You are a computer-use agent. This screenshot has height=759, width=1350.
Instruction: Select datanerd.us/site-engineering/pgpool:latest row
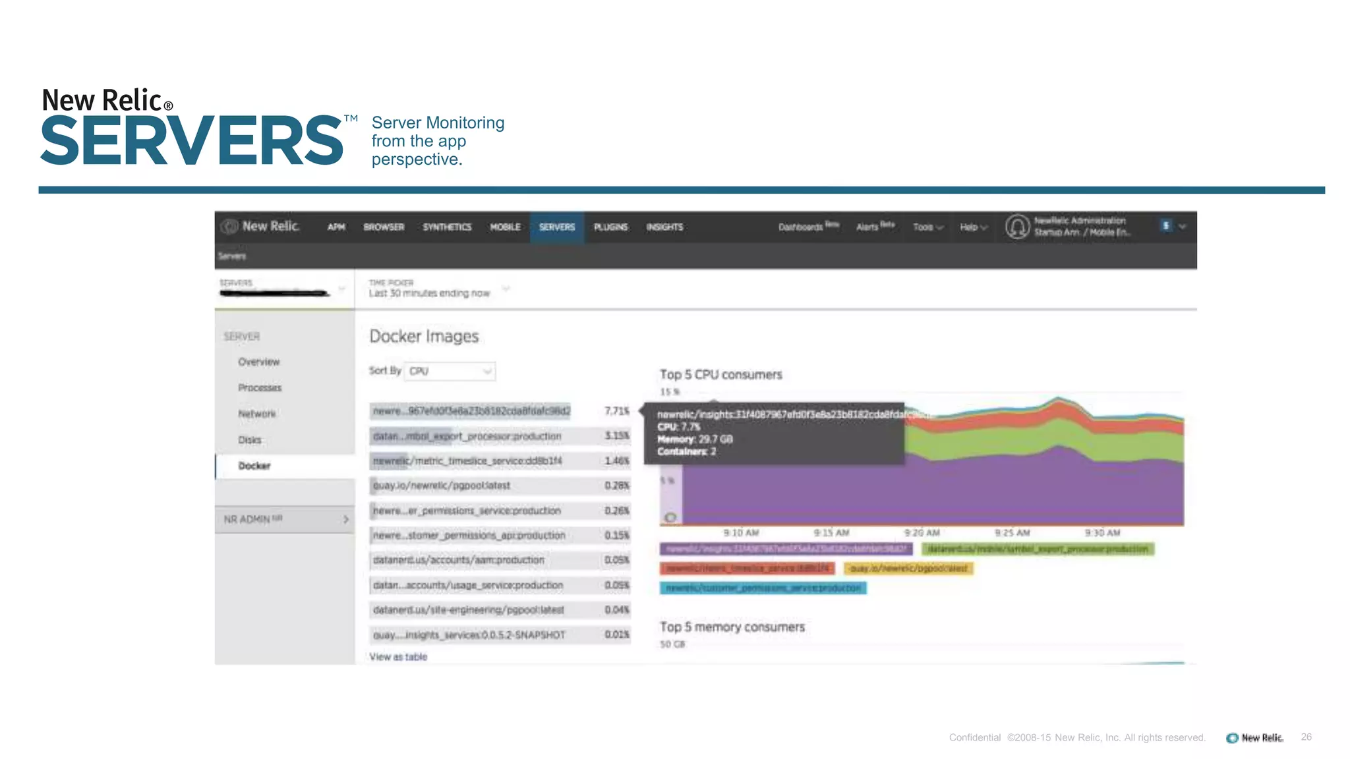click(x=500, y=610)
